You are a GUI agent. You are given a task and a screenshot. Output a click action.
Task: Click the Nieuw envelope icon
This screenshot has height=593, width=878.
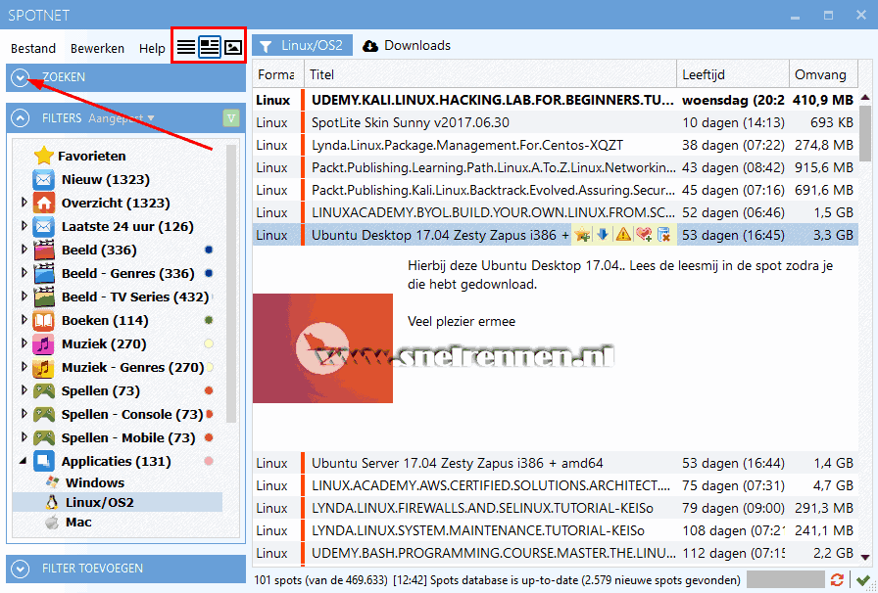43,180
